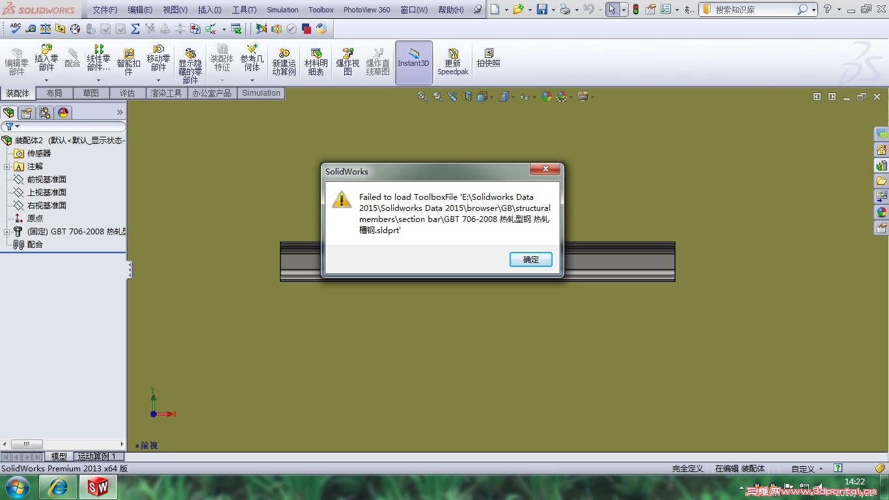Screen dimensions: 889x500
Task: Switch to the 渲染工具 tab
Action: click(x=167, y=93)
